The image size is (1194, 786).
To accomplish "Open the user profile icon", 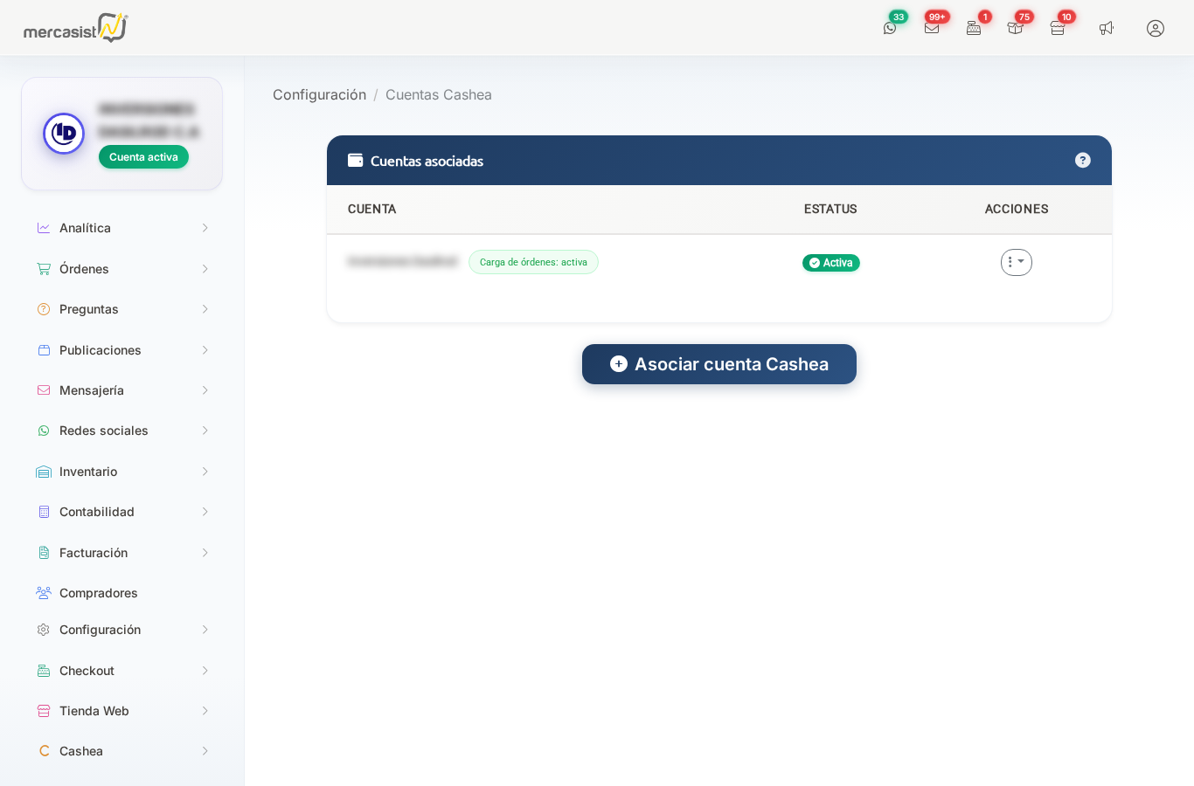I will click(x=1156, y=28).
